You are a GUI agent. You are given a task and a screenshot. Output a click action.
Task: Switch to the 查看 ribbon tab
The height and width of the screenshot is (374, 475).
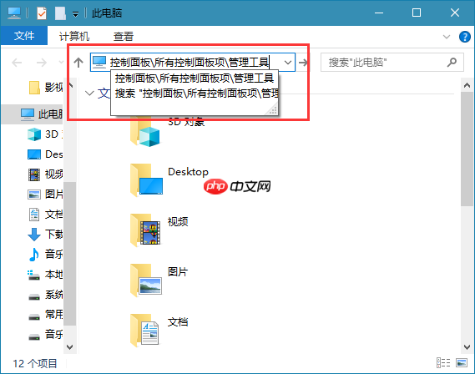click(124, 37)
